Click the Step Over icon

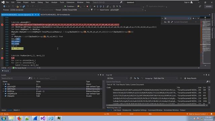pyautogui.click(x=100, y=6)
